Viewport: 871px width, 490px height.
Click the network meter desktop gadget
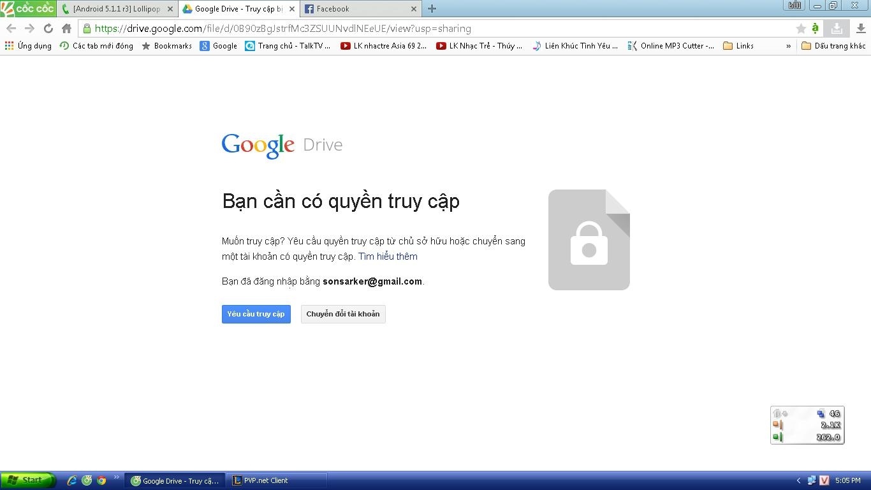click(x=807, y=425)
